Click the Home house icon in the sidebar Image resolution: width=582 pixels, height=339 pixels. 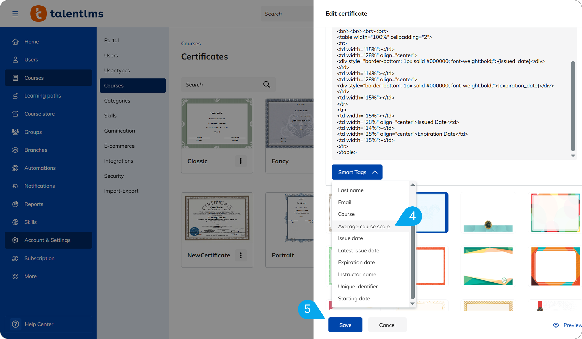pyautogui.click(x=15, y=42)
